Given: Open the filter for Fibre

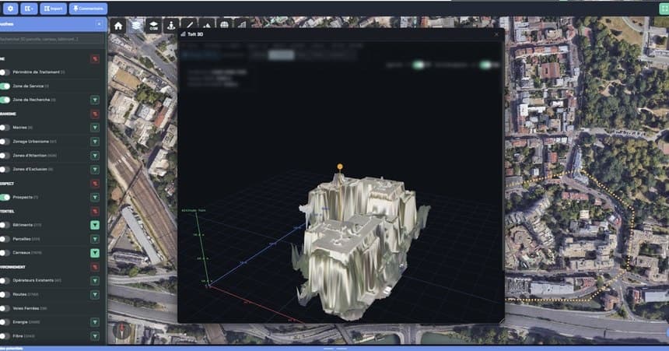Looking at the screenshot, I should (x=95, y=336).
